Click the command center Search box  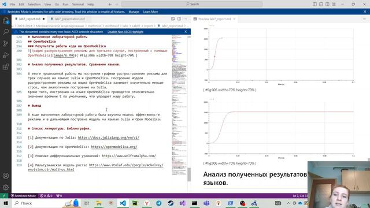192,4
